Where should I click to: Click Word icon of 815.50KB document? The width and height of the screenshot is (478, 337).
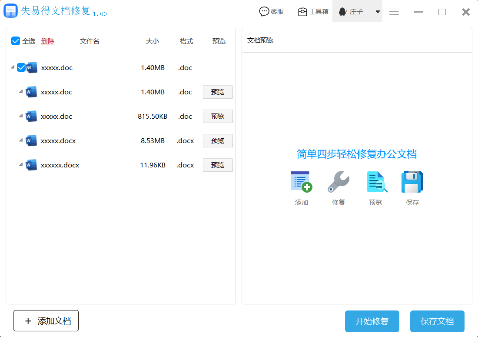click(31, 116)
